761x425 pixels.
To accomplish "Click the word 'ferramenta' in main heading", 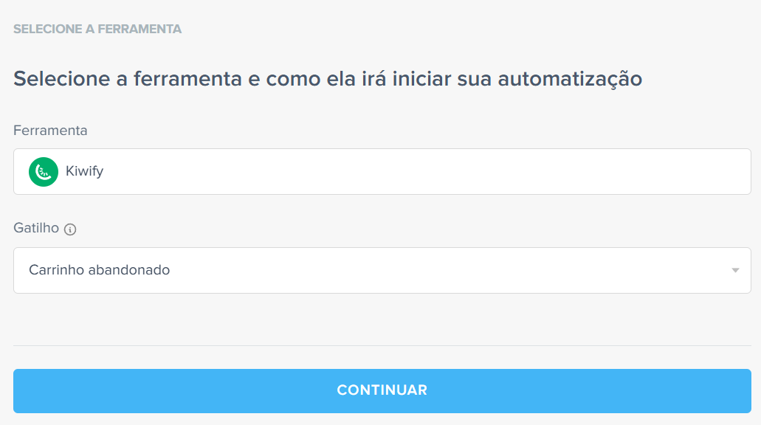I will point(187,79).
